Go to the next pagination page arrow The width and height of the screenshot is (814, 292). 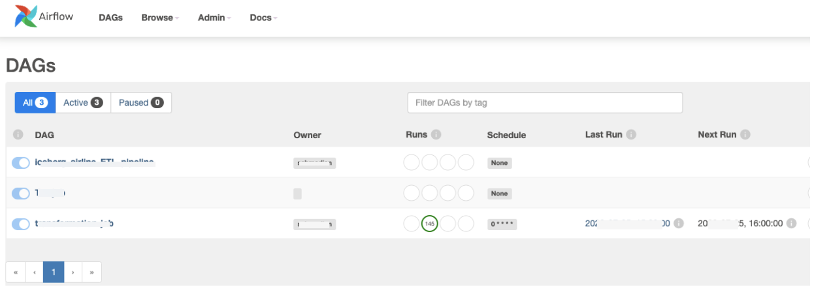click(73, 272)
